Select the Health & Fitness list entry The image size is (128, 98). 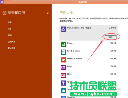coord(89,60)
